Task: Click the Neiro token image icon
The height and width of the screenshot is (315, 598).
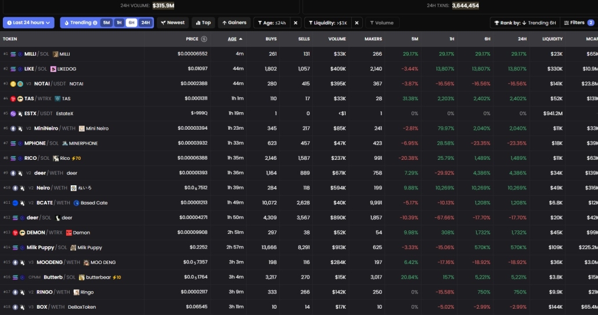Action: pyautogui.click(x=73, y=188)
